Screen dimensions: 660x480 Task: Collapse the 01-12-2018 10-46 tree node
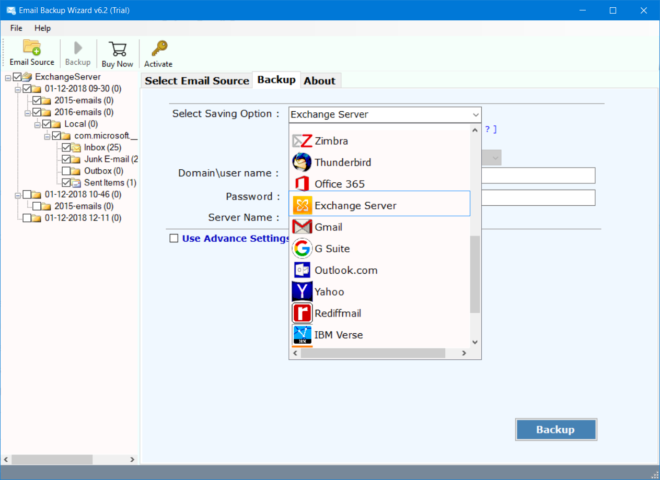pyautogui.click(x=18, y=195)
